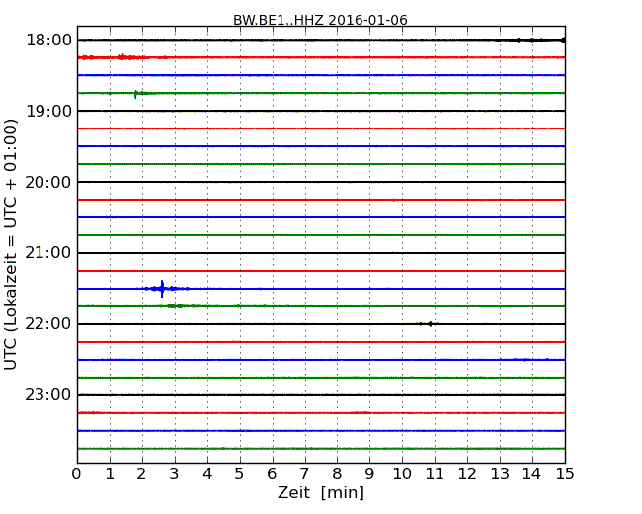Screen dimensions: 642x514
Task: Click the x-axis tick label 7
Action: coord(304,474)
